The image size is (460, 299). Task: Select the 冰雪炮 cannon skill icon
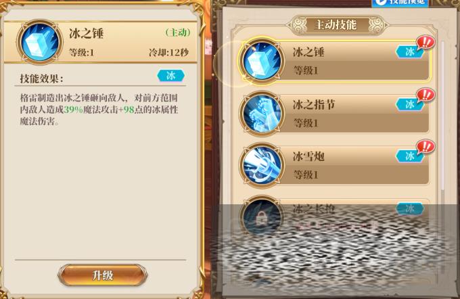(x=261, y=166)
